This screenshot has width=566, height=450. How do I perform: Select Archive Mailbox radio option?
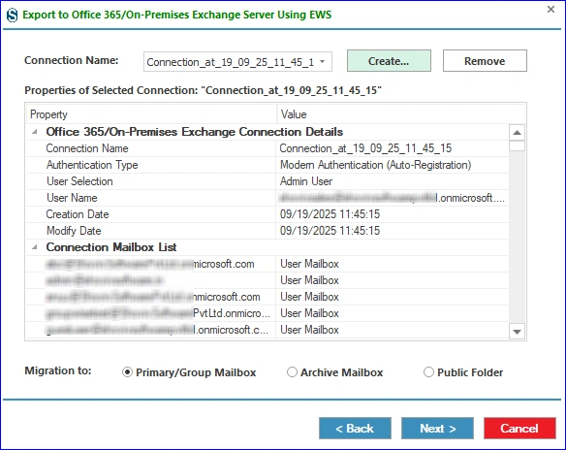pos(292,372)
